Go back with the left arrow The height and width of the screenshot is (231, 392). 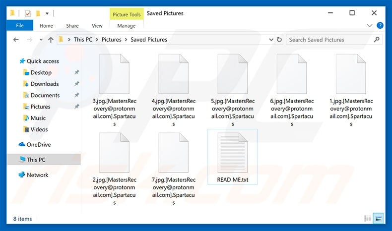coord(16,40)
